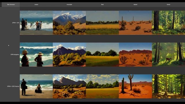
Task: Click the 'DPM++ 2M' row label
Action: pyautogui.click(x=16, y=23)
